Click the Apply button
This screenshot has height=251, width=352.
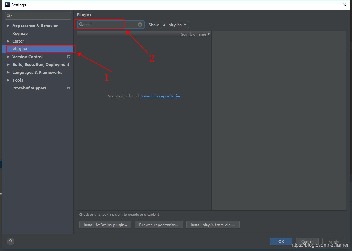pos(334,241)
